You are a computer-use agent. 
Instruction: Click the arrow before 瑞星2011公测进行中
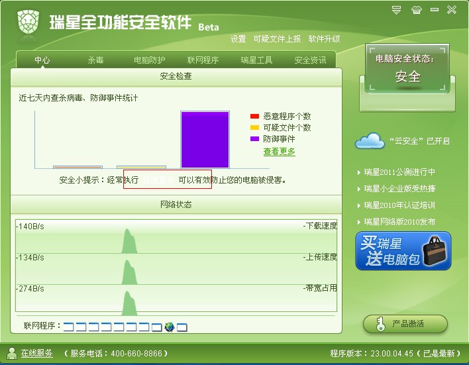359,172
